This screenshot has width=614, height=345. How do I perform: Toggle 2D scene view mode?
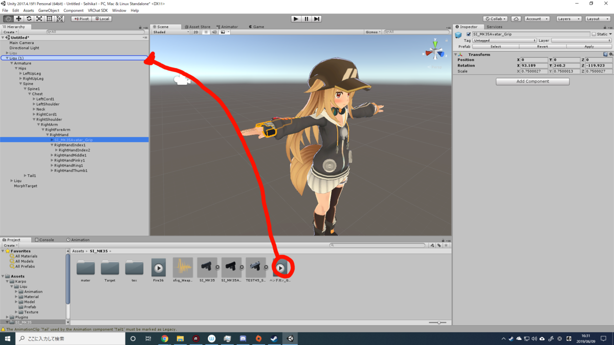pos(195,32)
